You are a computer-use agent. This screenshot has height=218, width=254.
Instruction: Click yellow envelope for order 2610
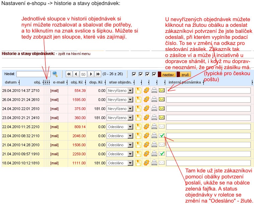162,99
